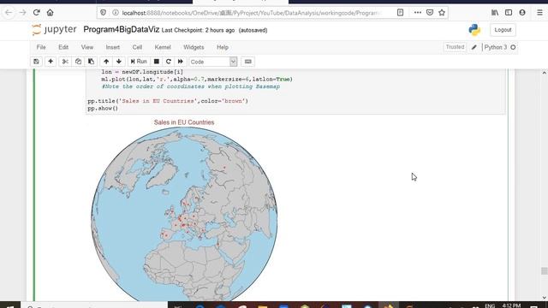
Task: Rename the notebook title Program4BigDataViz
Action: pos(122,30)
